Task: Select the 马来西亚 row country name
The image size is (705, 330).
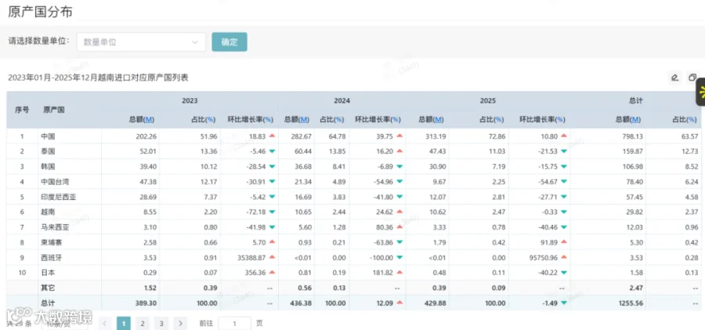Action: tap(55, 227)
